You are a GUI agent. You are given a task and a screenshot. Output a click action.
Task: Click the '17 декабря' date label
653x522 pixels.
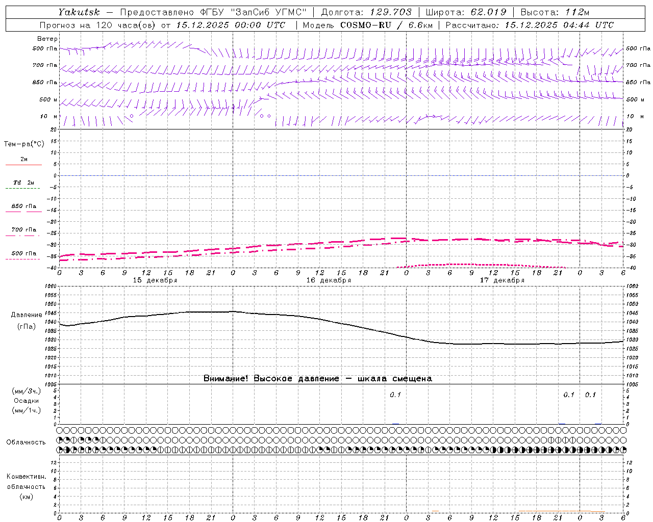click(502, 280)
